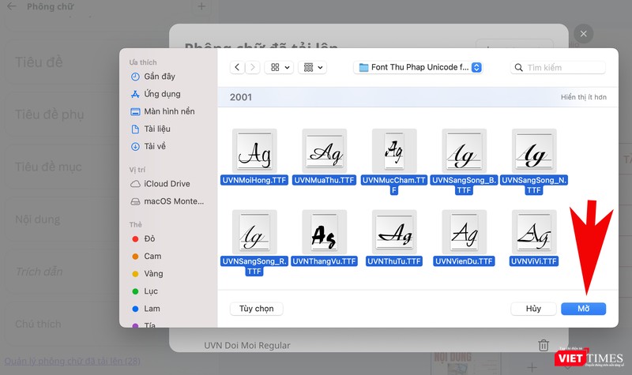Delete the UVN Doi Moi Regular font

pyautogui.click(x=543, y=345)
